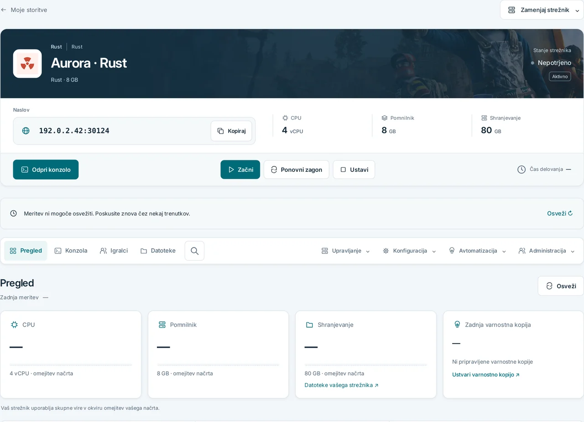Viewport: 584px width, 422px height.
Task: Open the Datoteke tab
Action: coord(158,251)
